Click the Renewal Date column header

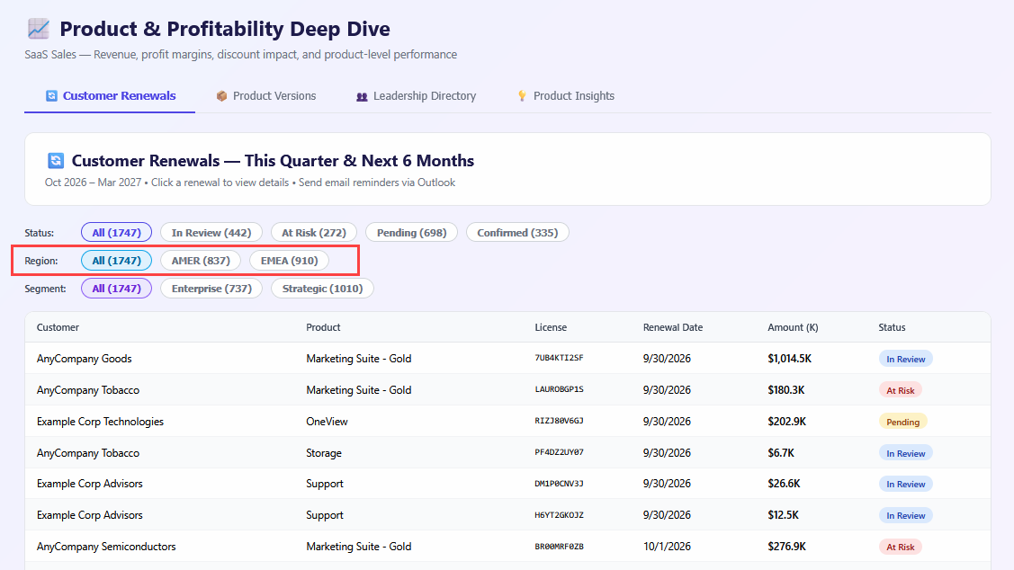coord(673,327)
